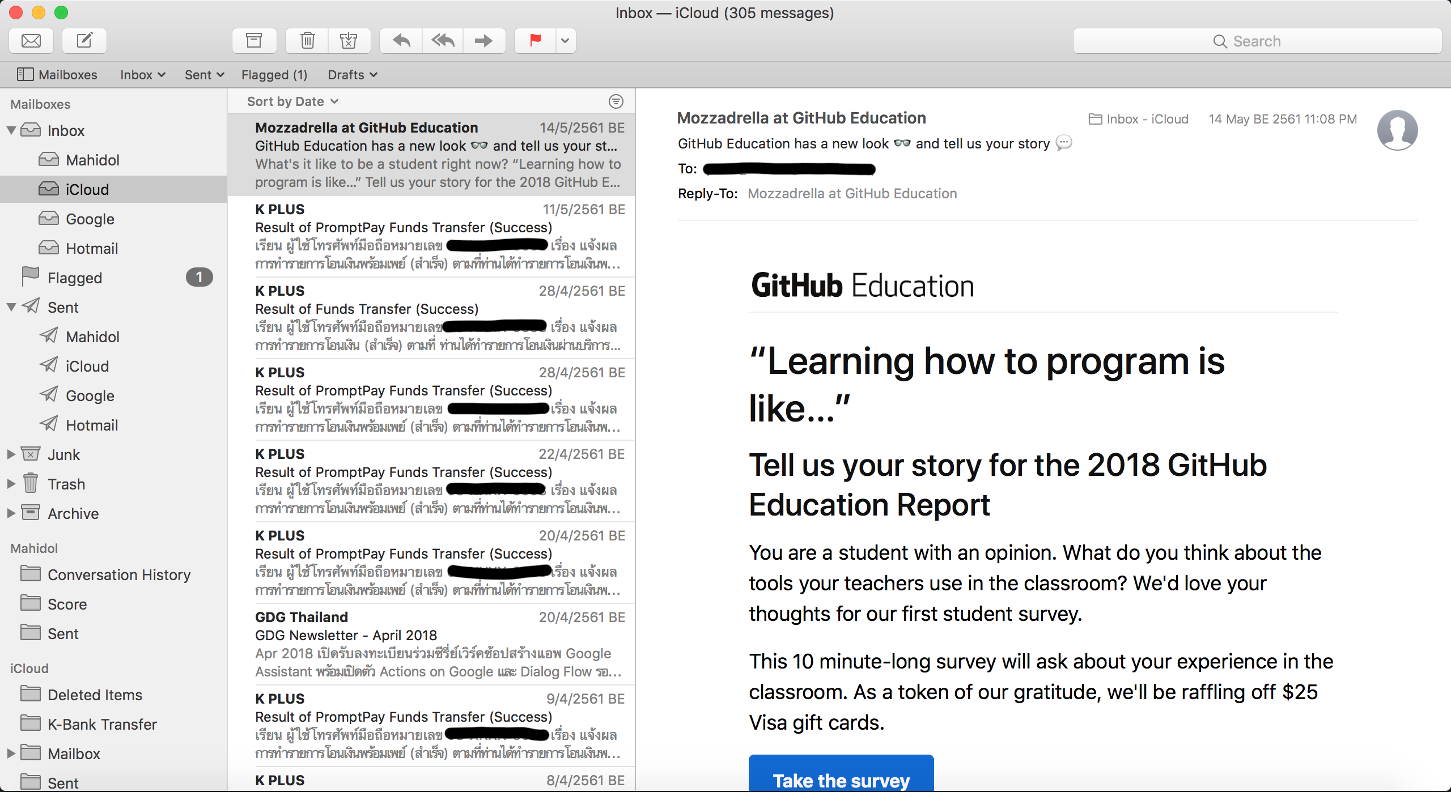This screenshot has height=792, width=1451.
Task: Expand the Mailbox folder triangle
Action: (11, 753)
